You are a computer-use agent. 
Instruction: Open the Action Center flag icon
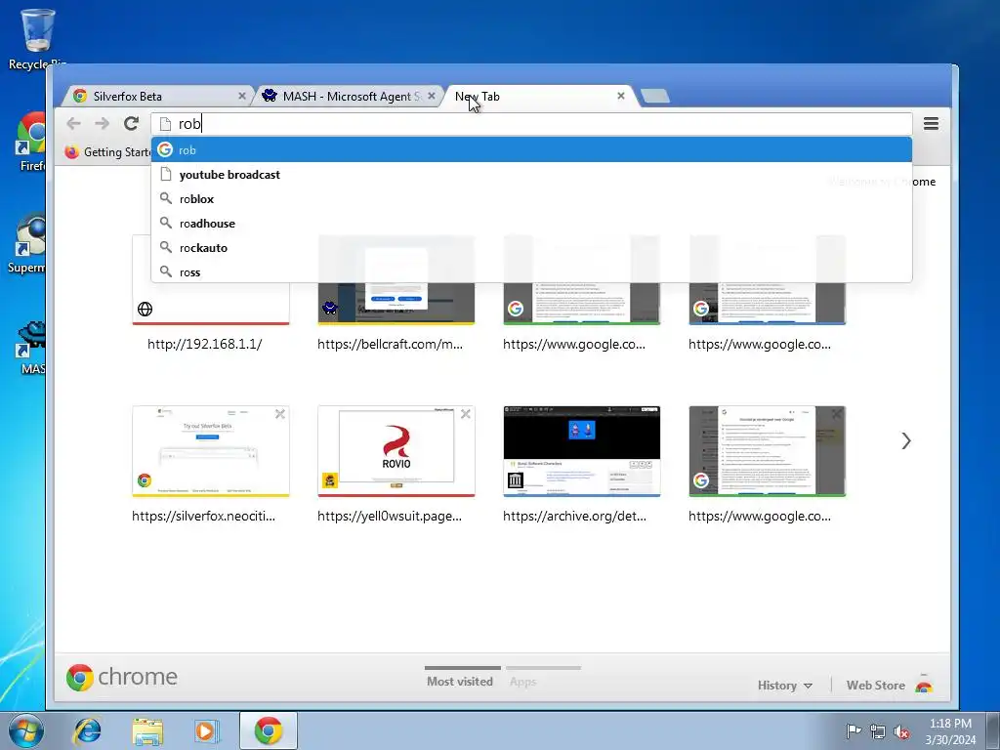point(853,731)
